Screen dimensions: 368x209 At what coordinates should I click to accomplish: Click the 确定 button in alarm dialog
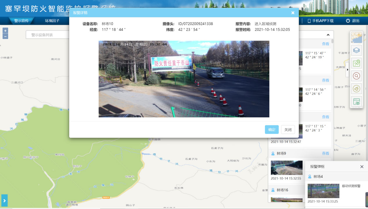pos(272,129)
